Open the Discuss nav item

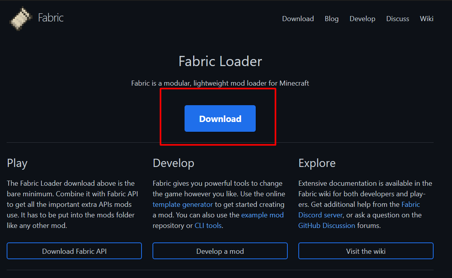point(398,19)
